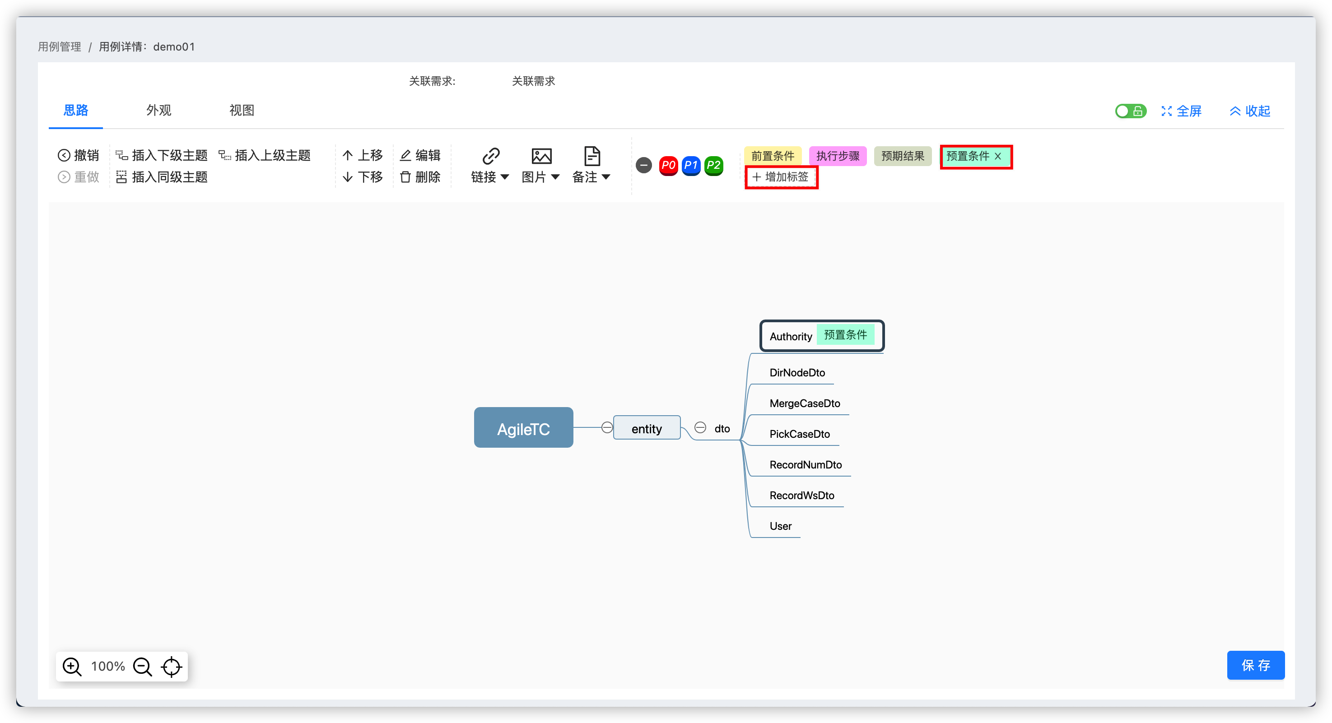The image size is (1332, 723).
Task: Open the 图片 dropdown arrow
Action: pyautogui.click(x=555, y=177)
